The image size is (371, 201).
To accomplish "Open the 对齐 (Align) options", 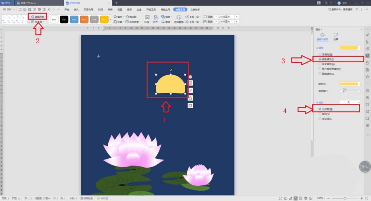I will [155, 19].
